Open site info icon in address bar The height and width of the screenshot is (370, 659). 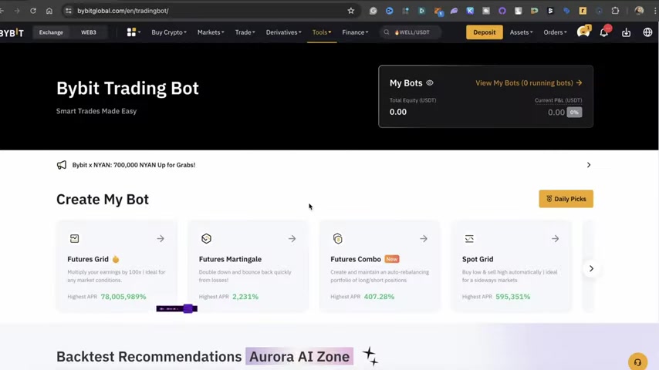coord(68,11)
